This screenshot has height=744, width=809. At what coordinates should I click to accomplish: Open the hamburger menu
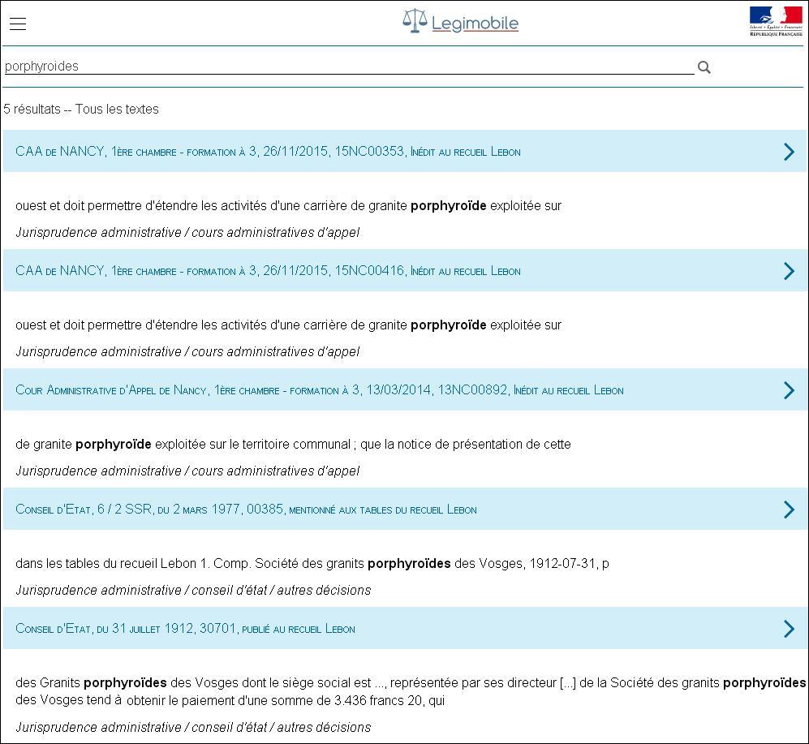tap(18, 24)
